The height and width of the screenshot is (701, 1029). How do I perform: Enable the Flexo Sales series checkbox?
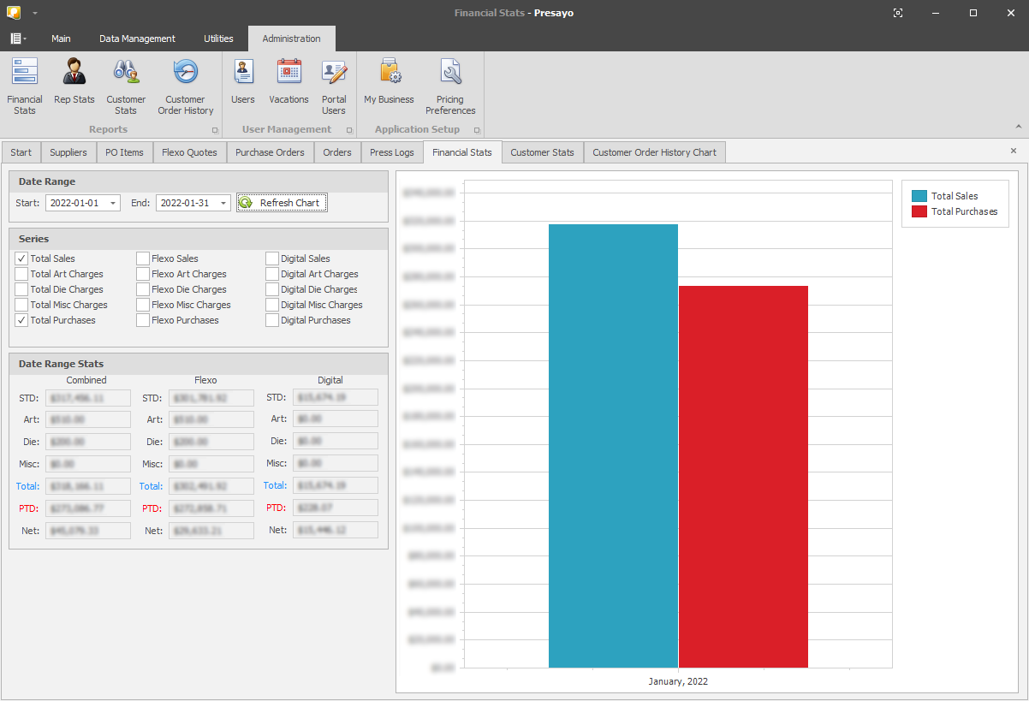(x=143, y=258)
